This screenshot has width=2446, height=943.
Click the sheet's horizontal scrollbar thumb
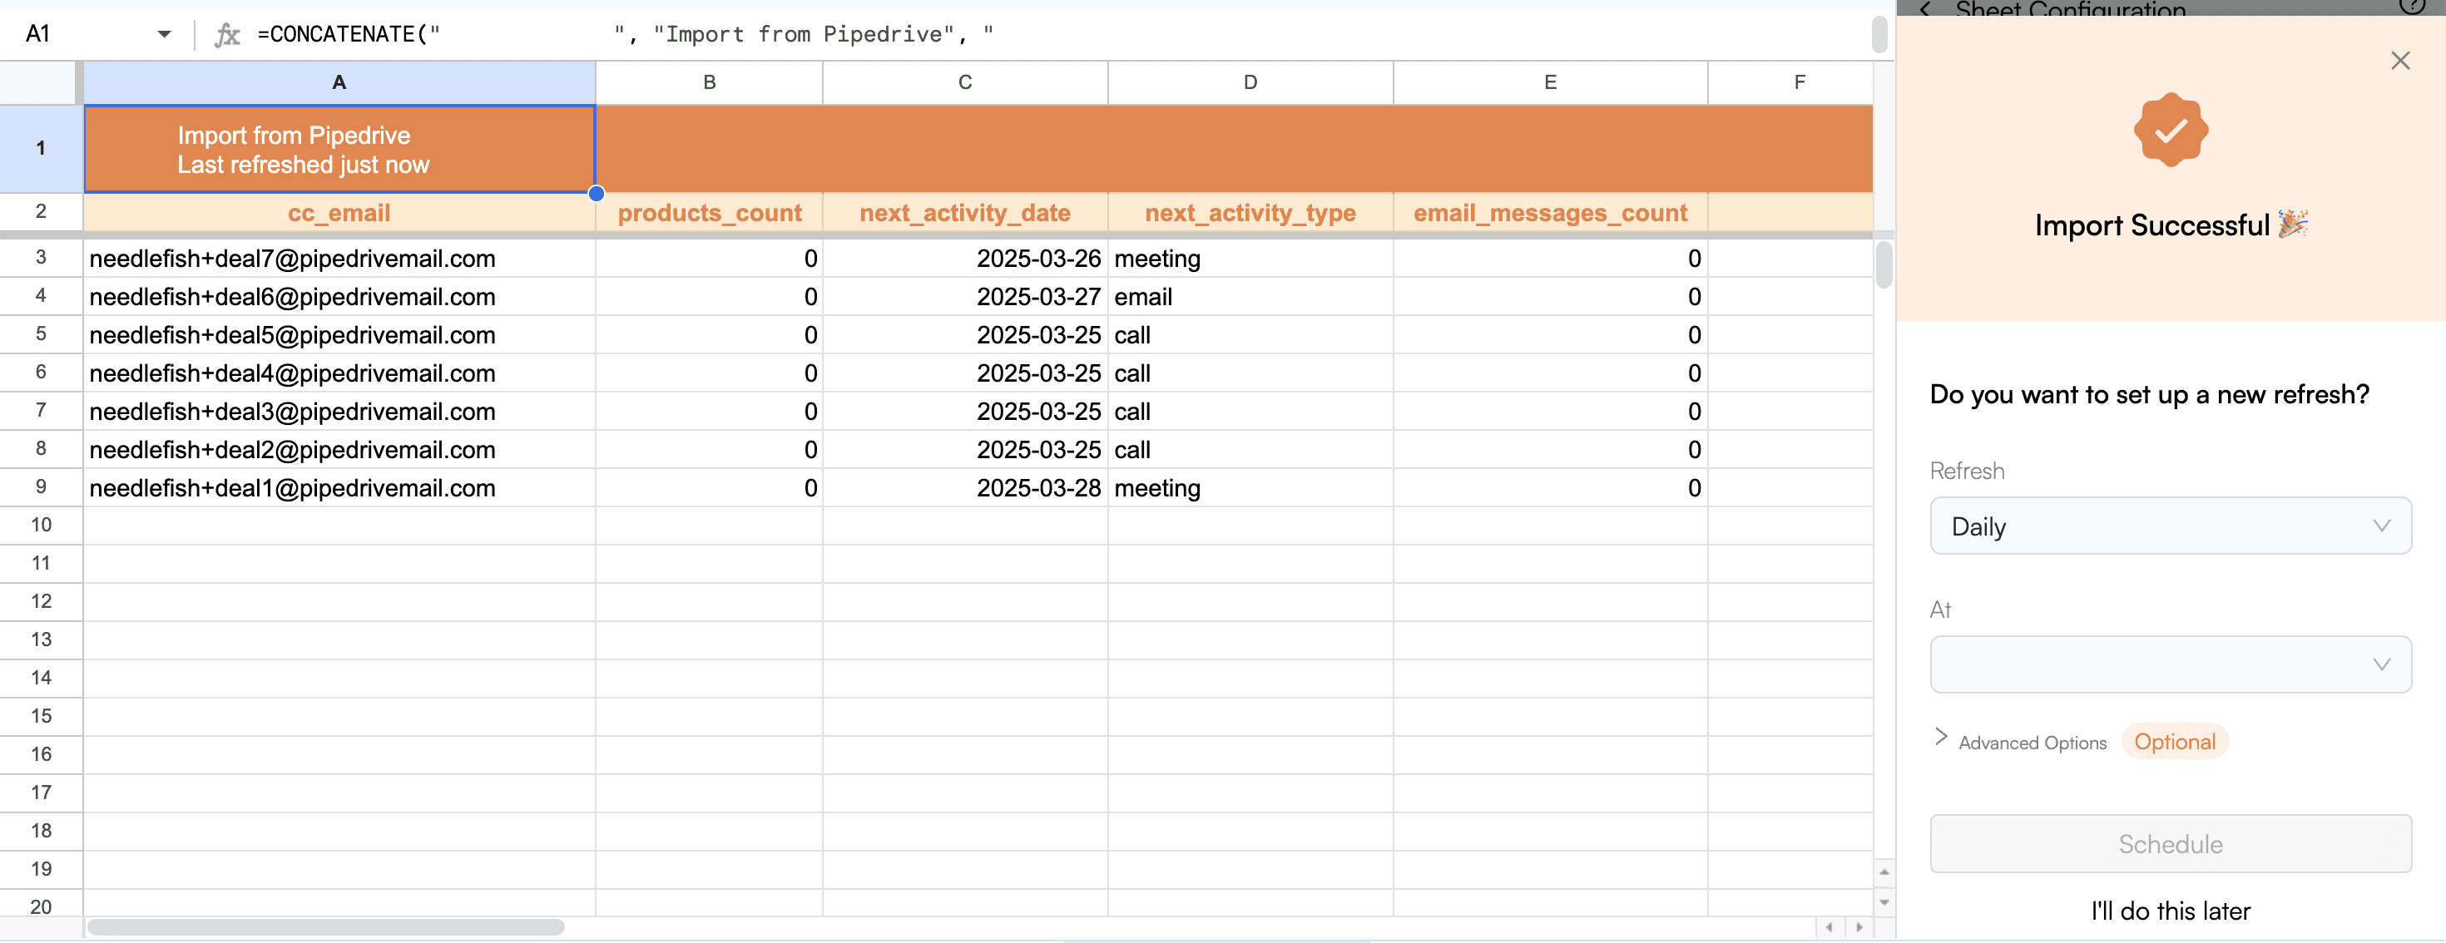tap(325, 927)
